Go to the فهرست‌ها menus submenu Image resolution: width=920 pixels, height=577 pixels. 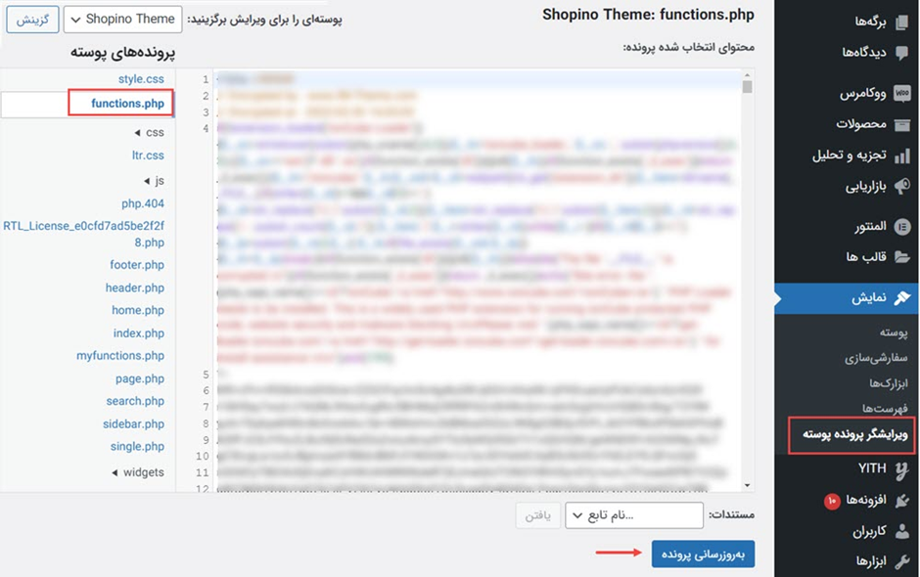(885, 408)
